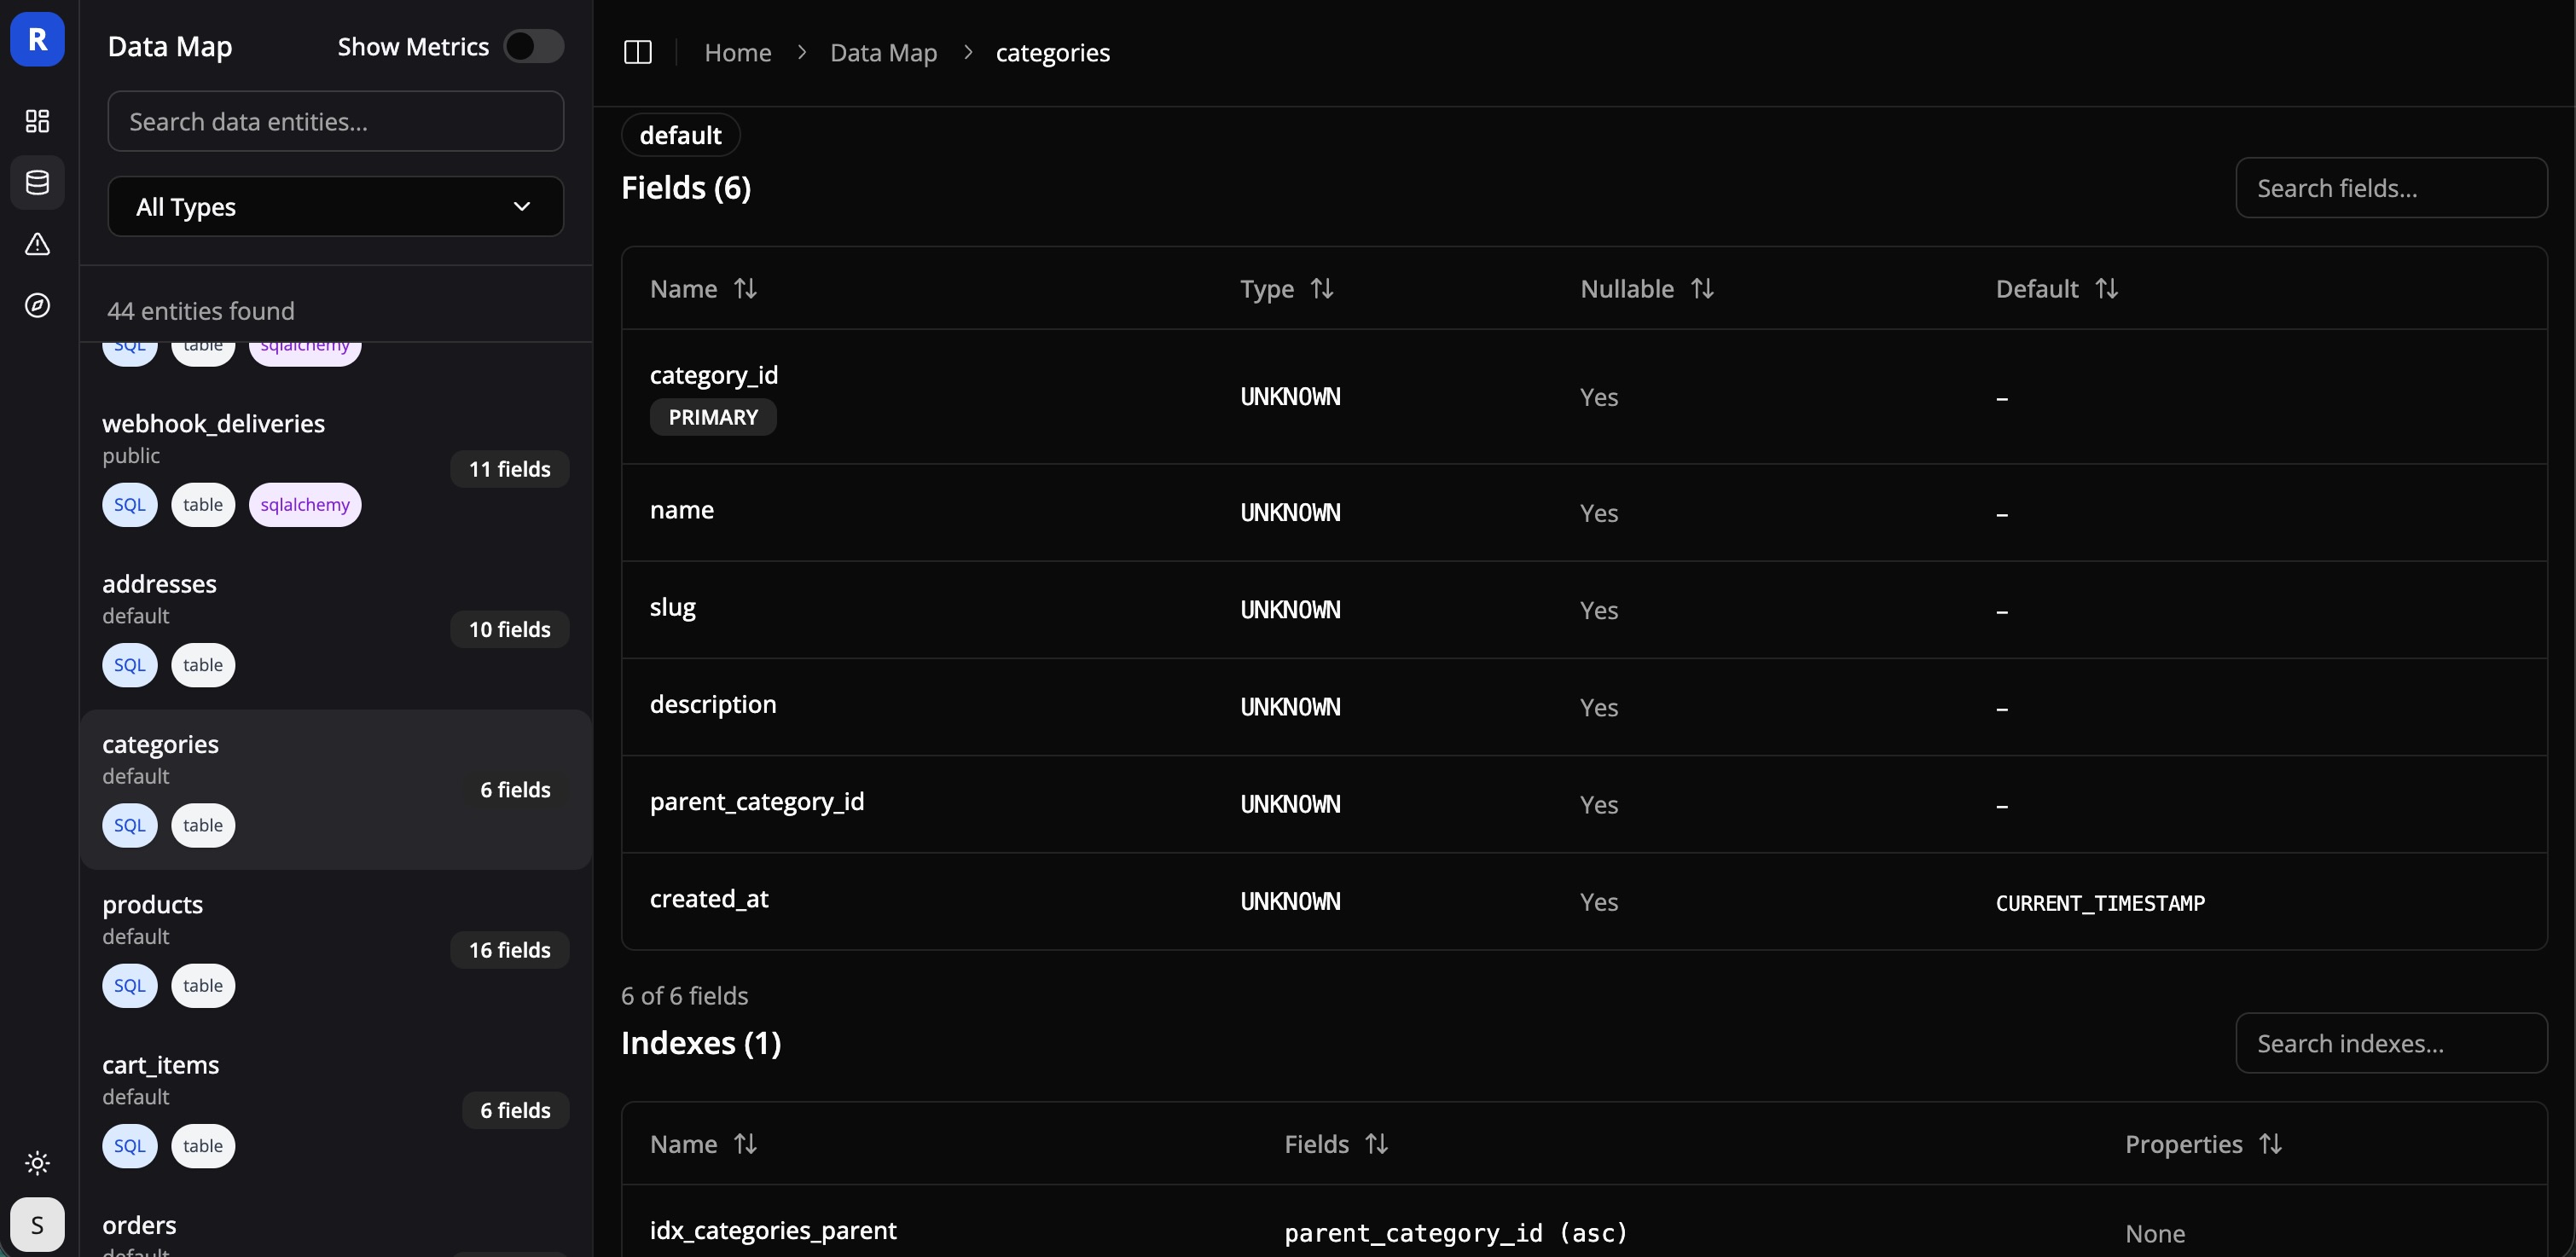The width and height of the screenshot is (2576, 1257).
Task: Sort the Nullable column ascending
Action: pyautogui.click(x=1703, y=288)
